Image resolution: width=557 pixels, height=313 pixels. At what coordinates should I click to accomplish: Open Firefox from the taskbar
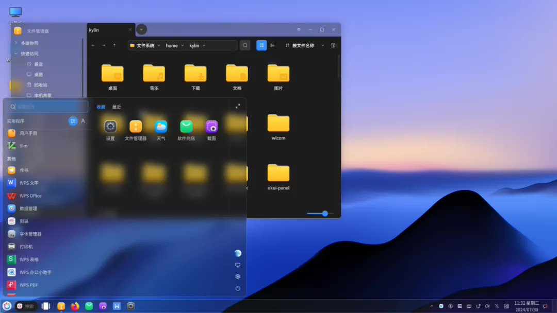[x=75, y=306]
